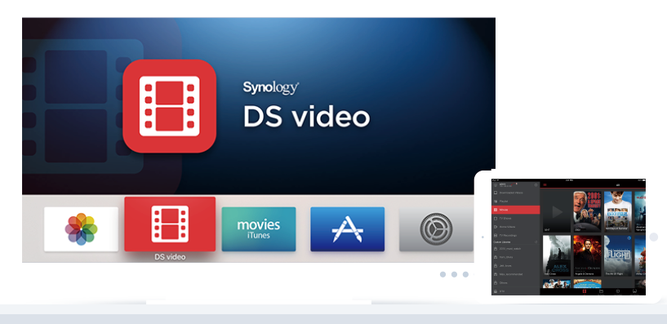Screen dimensions: 667x324
Task: Click the Synology DS video banner title
Action: (306, 104)
